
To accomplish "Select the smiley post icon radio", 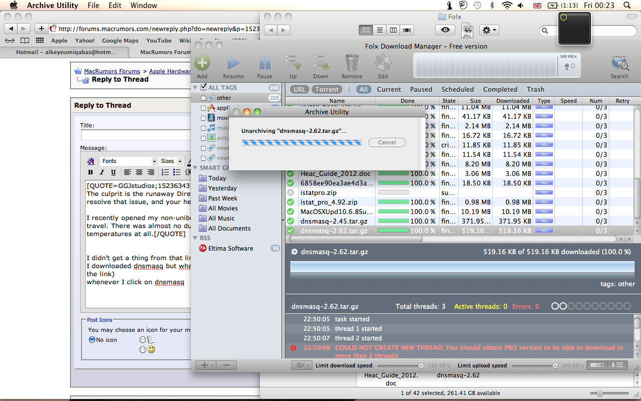I will pos(143,350).
